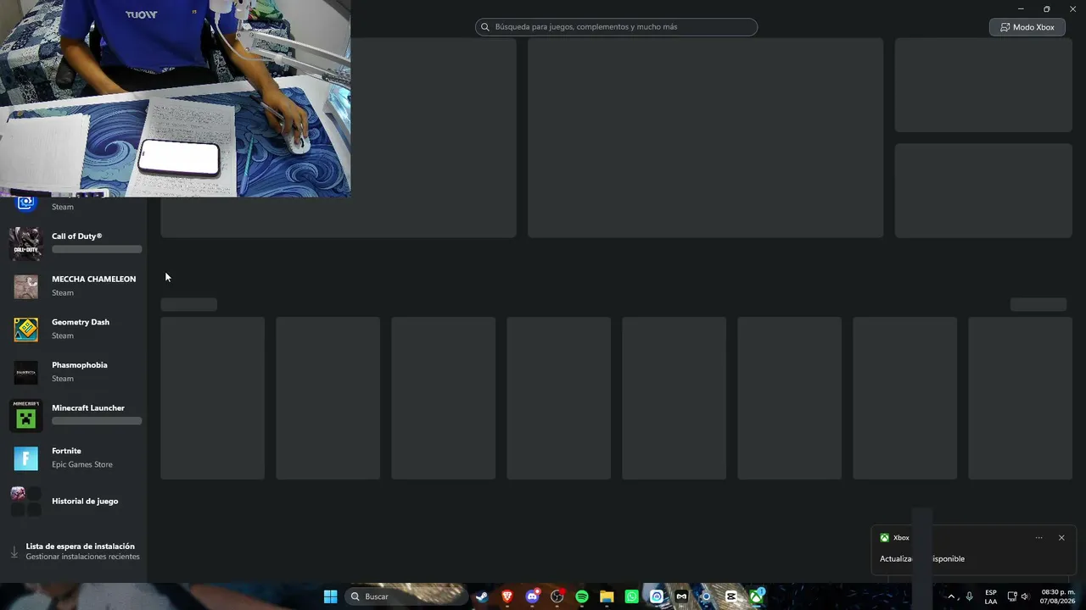Click the Xbox update available notification text
The width and height of the screenshot is (1086, 610).
point(922,559)
